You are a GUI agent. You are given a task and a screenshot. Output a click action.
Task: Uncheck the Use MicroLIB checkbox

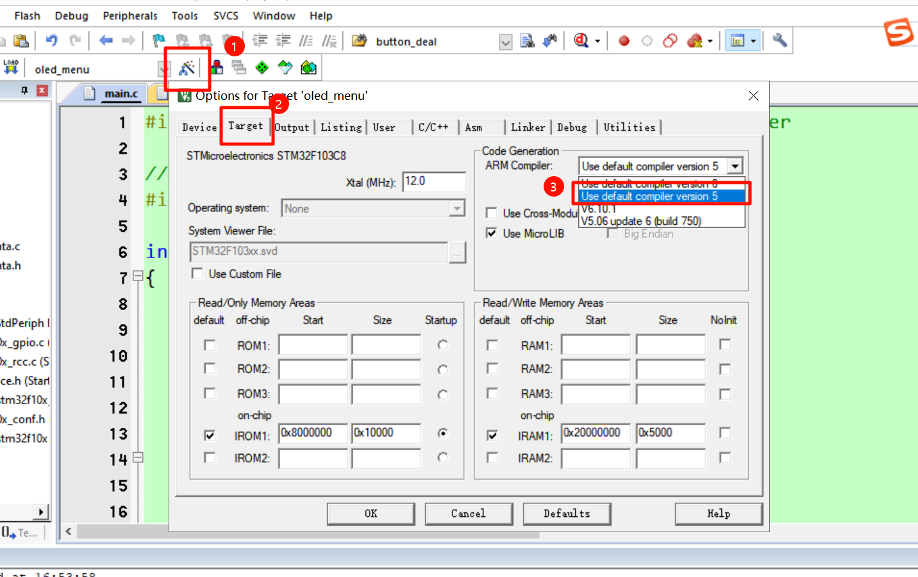coord(492,233)
